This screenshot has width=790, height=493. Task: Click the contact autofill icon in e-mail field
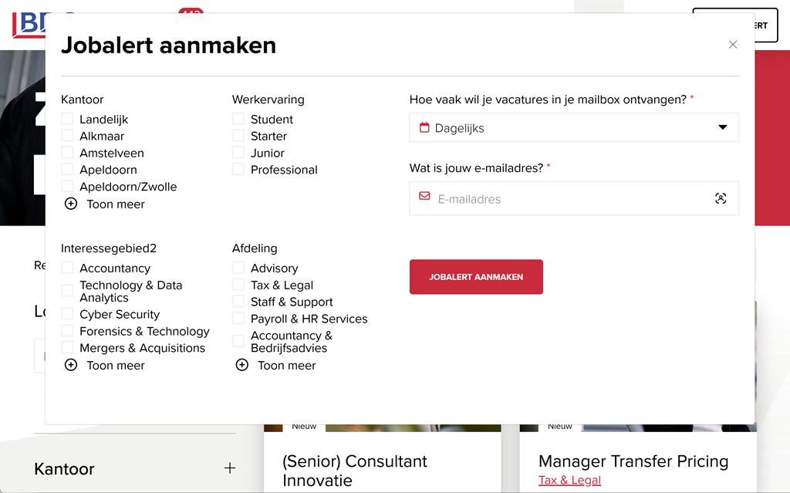click(721, 198)
